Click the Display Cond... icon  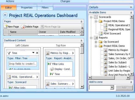(52, 69)
